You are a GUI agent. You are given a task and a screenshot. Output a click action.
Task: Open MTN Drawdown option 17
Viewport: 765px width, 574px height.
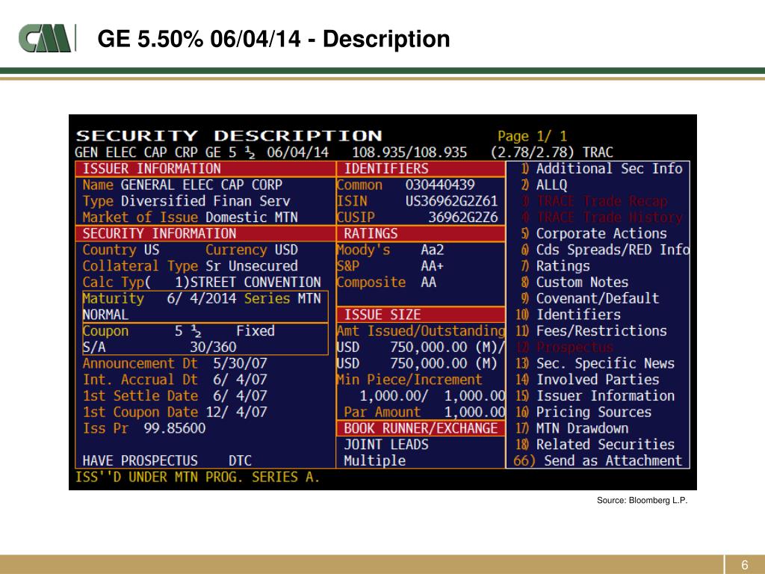coord(572,428)
